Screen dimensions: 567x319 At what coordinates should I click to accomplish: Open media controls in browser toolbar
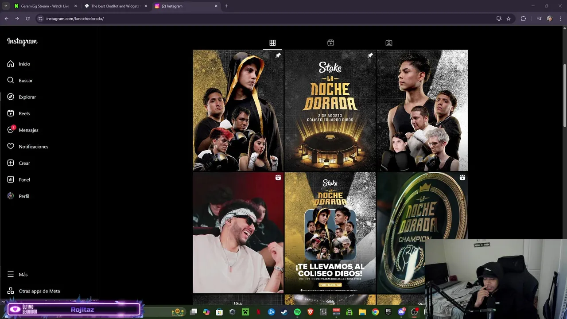pos(539,19)
